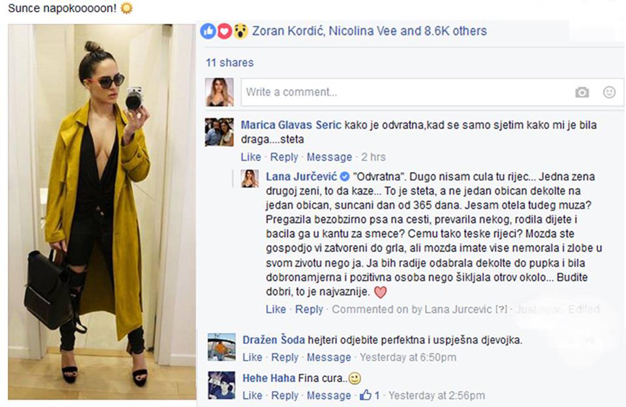626x407 pixels.
Task: Open the mirror selfie photo
Action: point(102,212)
